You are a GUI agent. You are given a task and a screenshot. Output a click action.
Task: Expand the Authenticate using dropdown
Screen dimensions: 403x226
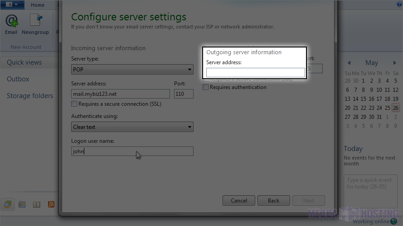pos(132,127)
